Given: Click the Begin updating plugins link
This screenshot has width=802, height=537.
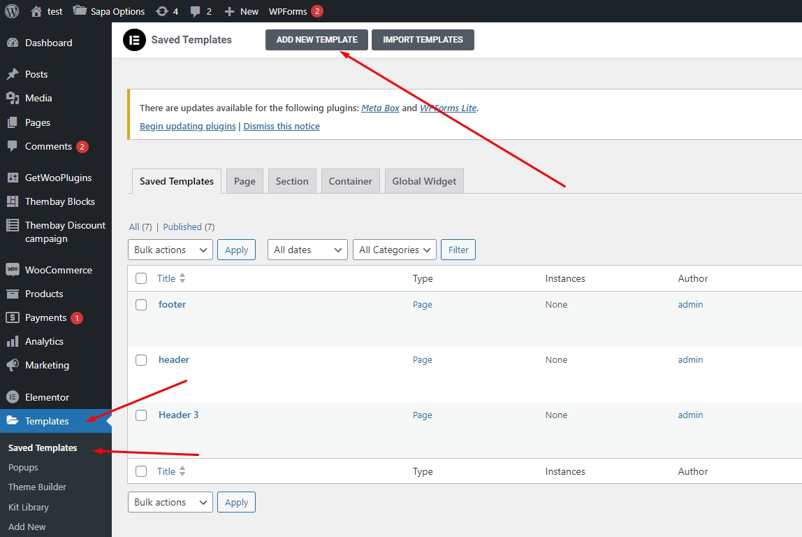Looking at the screenshot, I should [x=188, y=127].
